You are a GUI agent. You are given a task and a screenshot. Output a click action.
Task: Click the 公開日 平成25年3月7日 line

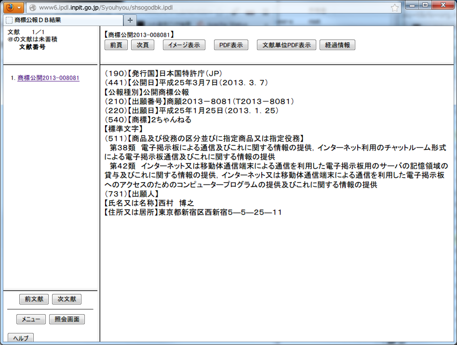(x=186, y=83)
